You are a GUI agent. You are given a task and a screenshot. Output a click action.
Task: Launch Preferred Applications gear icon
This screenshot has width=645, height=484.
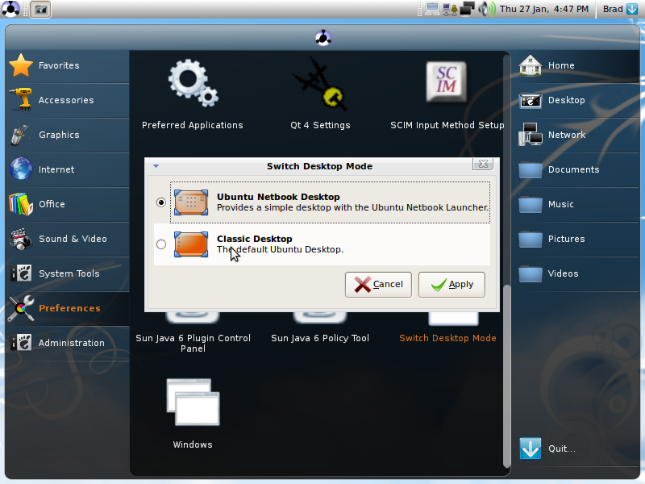click(x=193, y=84)
